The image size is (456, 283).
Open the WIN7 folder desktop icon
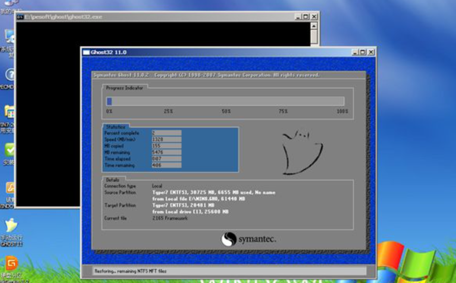[9, 112]
